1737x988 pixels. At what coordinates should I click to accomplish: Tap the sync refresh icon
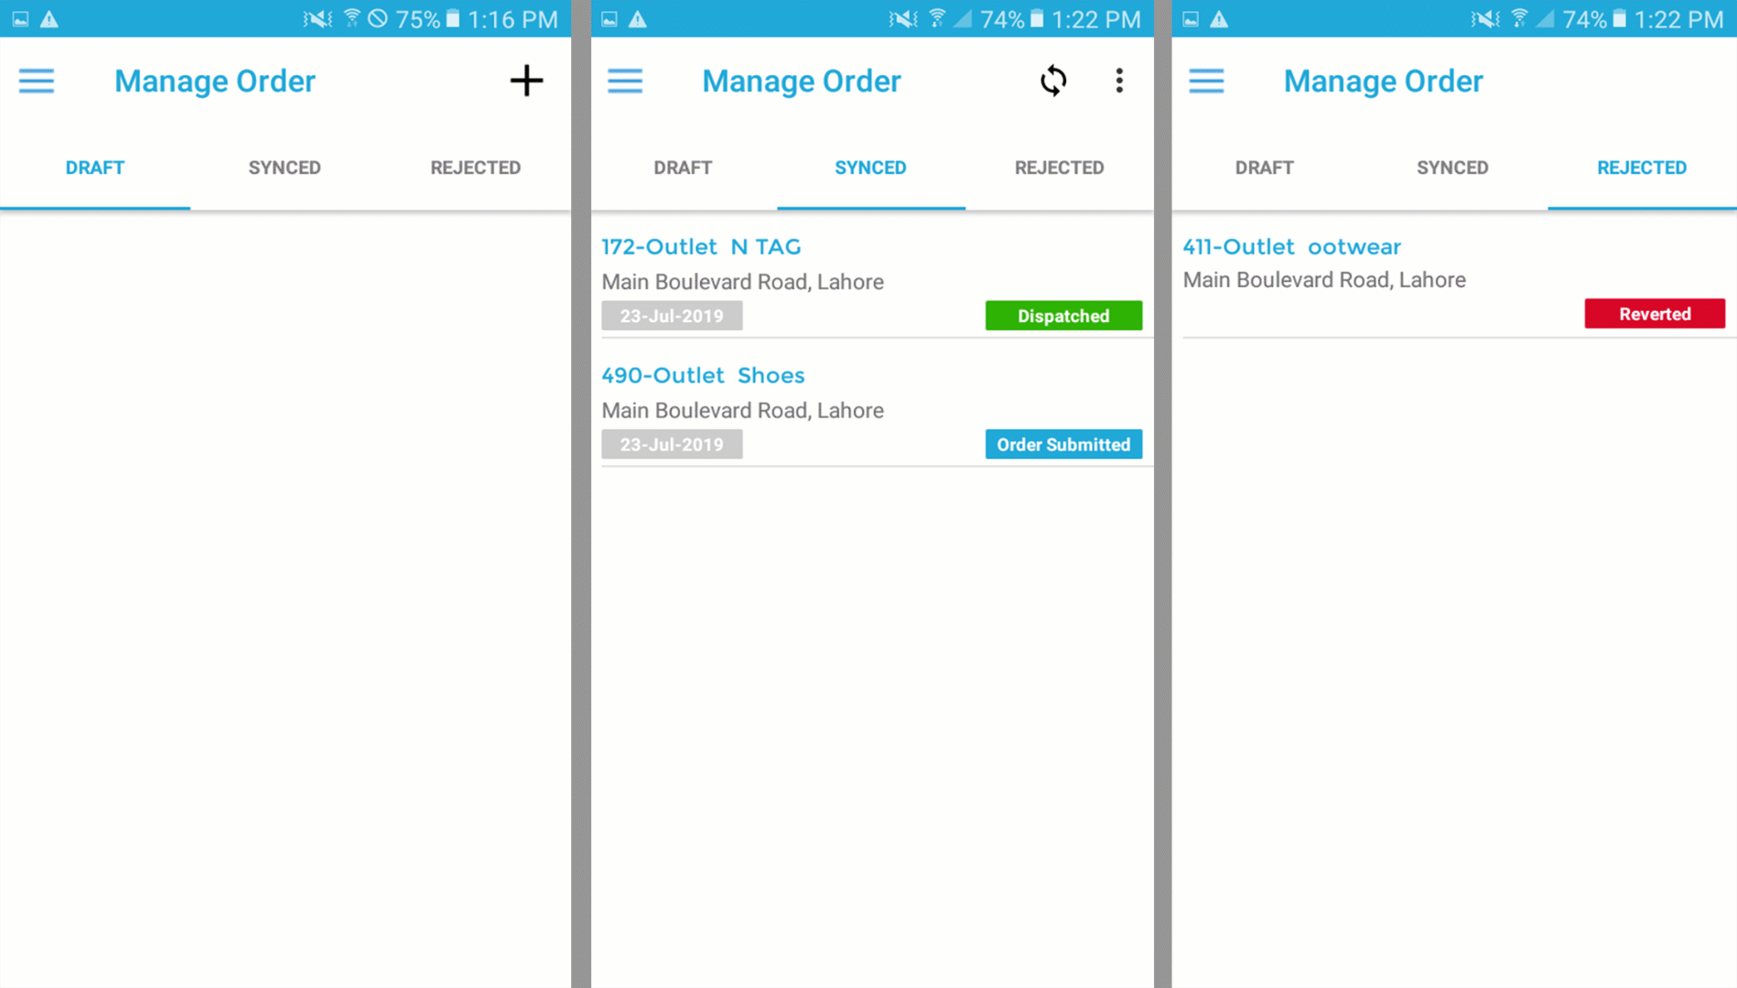point(1053,81)
